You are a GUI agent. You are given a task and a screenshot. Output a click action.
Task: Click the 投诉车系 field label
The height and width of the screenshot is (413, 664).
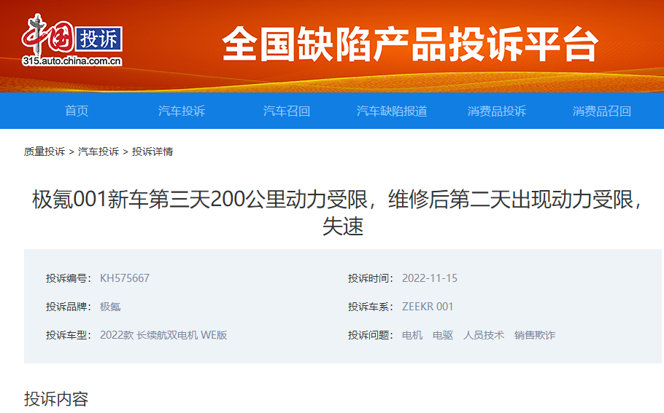tap(370, 307)
